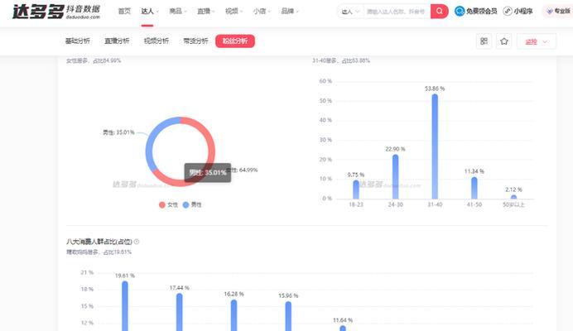
Task: Switch to the 视频分析 tab
Action: (156, 41)
